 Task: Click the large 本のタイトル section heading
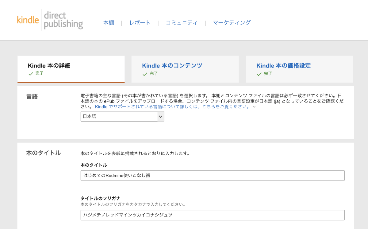(x=43, y=153)
